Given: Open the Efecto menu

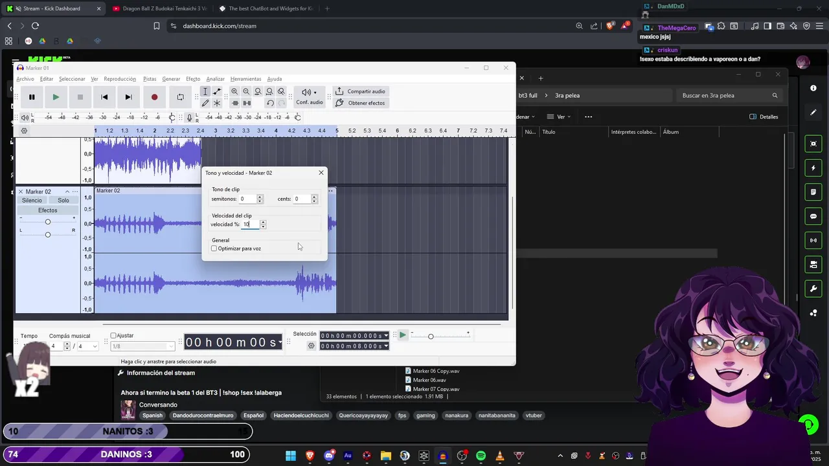Looking at the screenshot, I should 193,79.
